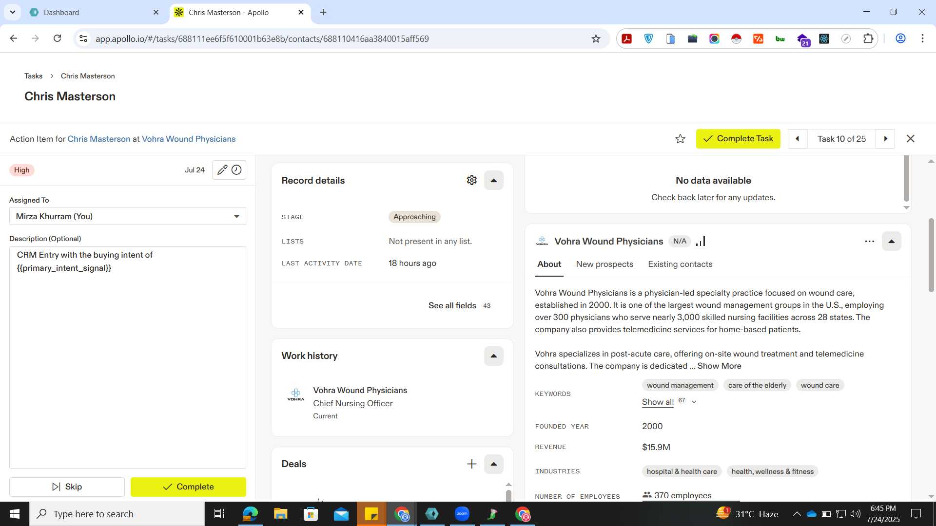Click in the Description text area
Viewport: 936px width, 526px height.
point(128,357)
